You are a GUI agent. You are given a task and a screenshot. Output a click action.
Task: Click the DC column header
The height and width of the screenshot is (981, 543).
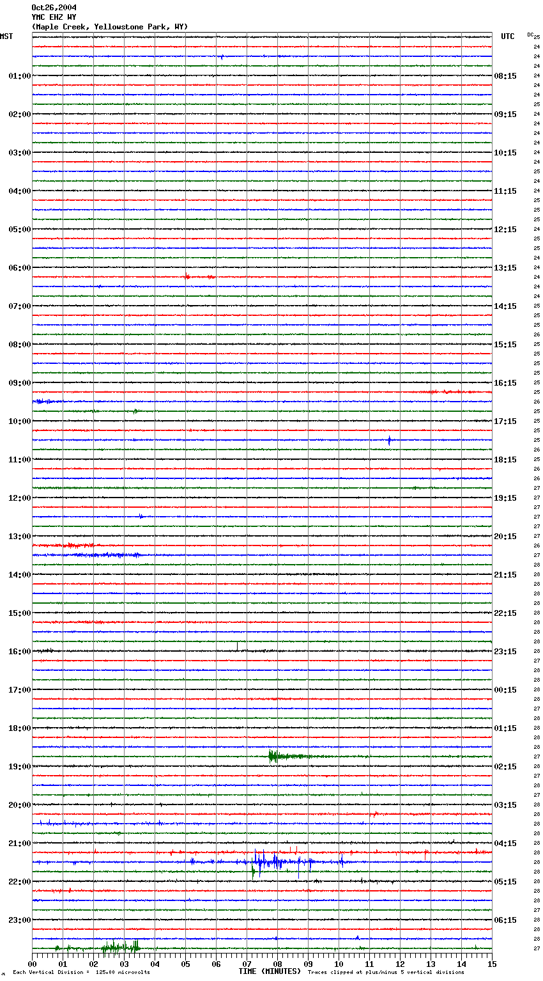pyautogui.click(x=530, y=35)
